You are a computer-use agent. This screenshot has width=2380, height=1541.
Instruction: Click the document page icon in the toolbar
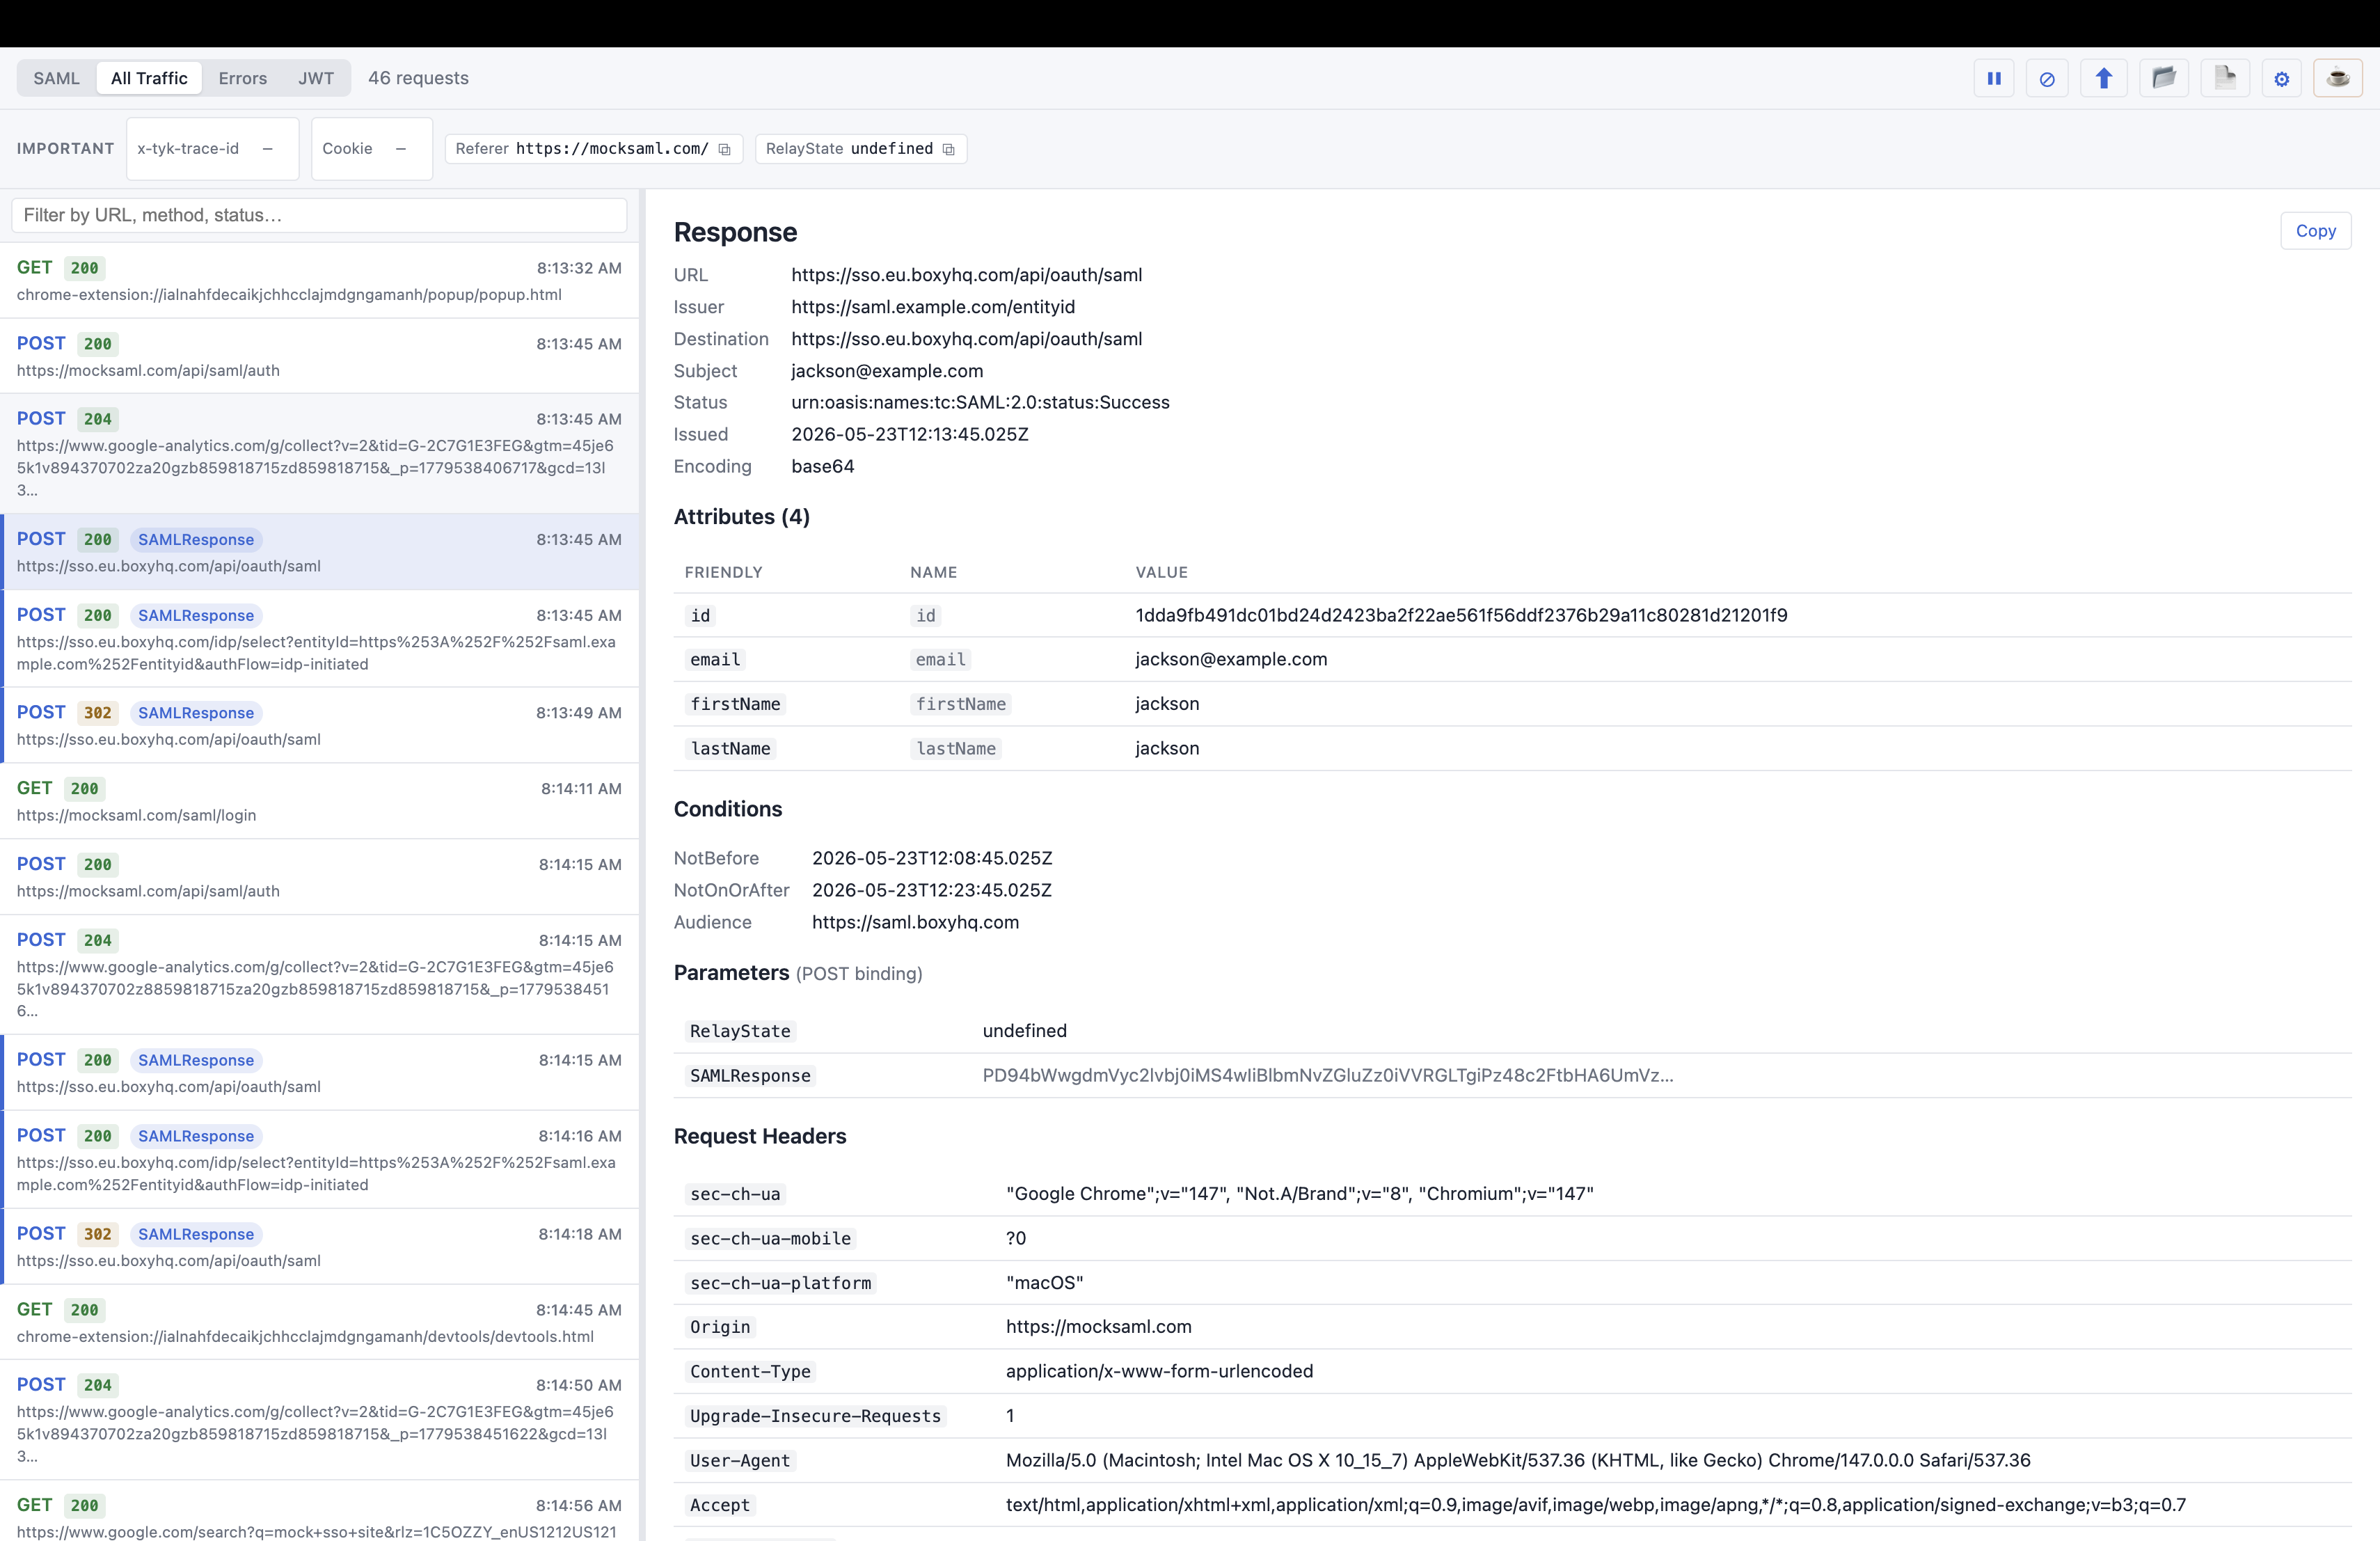pos(2225,78)
